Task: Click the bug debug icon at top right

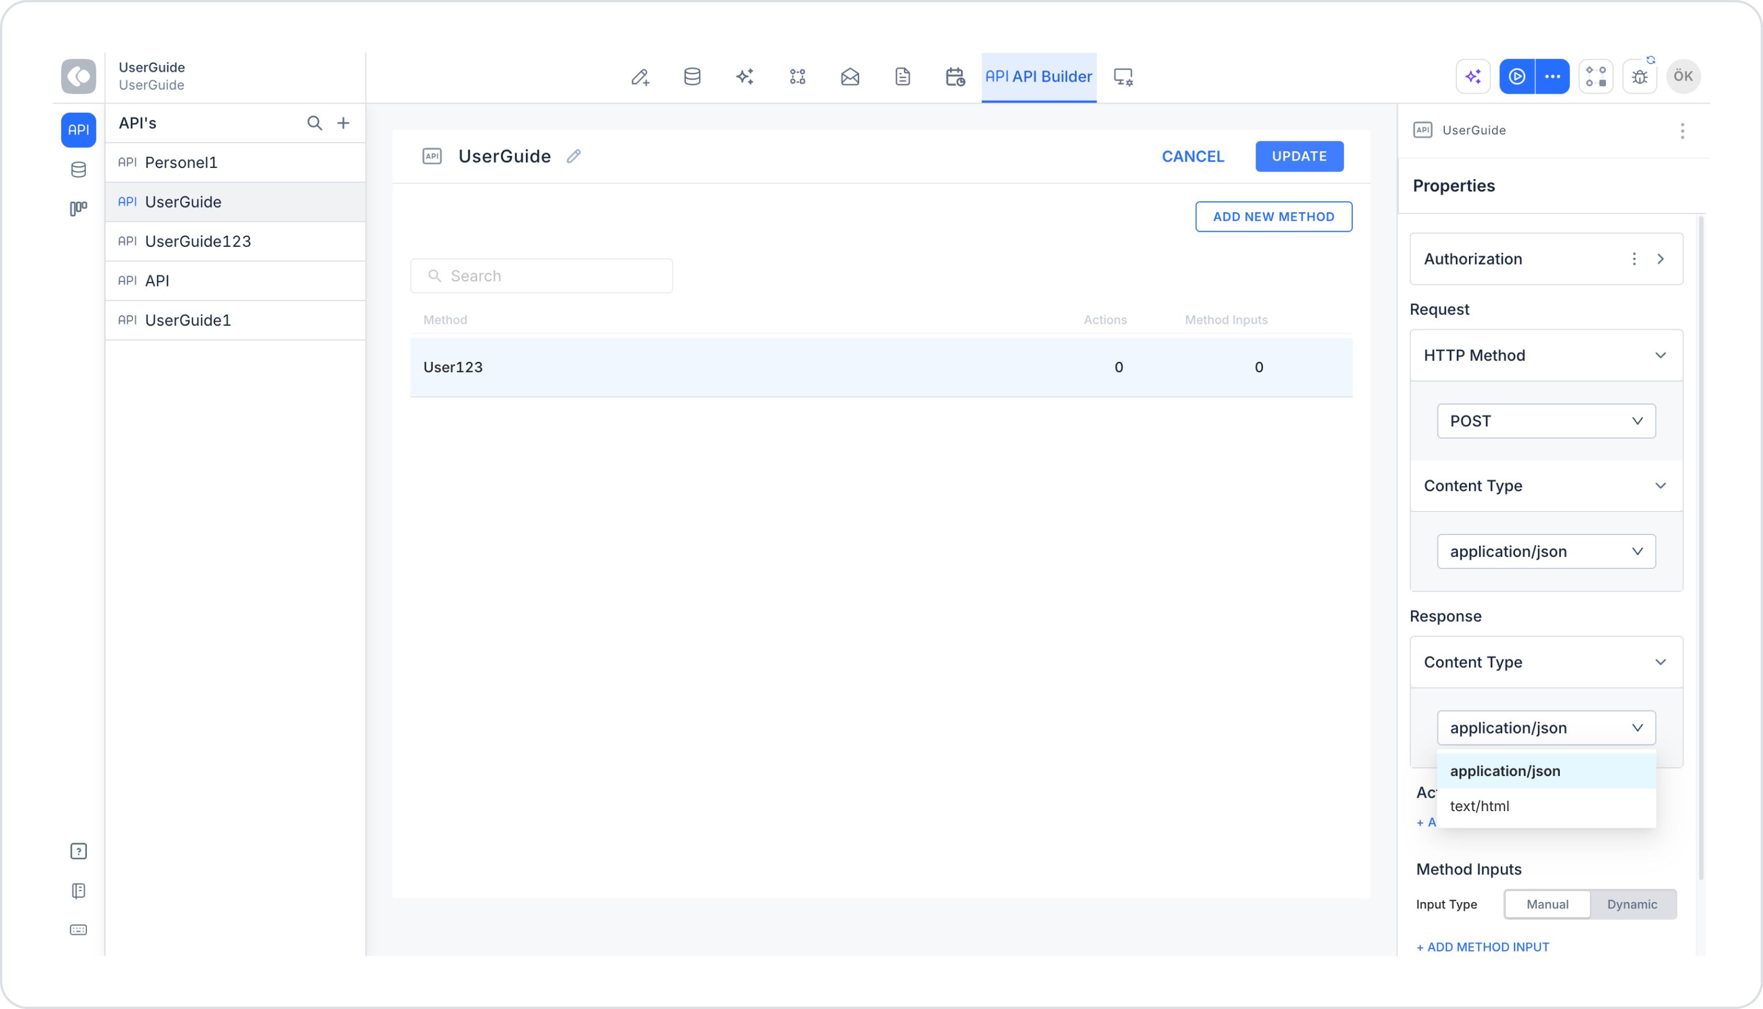Action: point(1639,77)
